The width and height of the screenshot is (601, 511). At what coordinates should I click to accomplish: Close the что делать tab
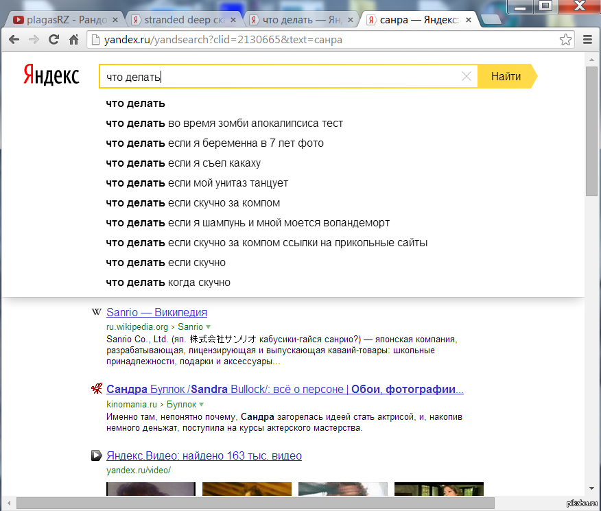pyautogui.click(x=351, y=20)
